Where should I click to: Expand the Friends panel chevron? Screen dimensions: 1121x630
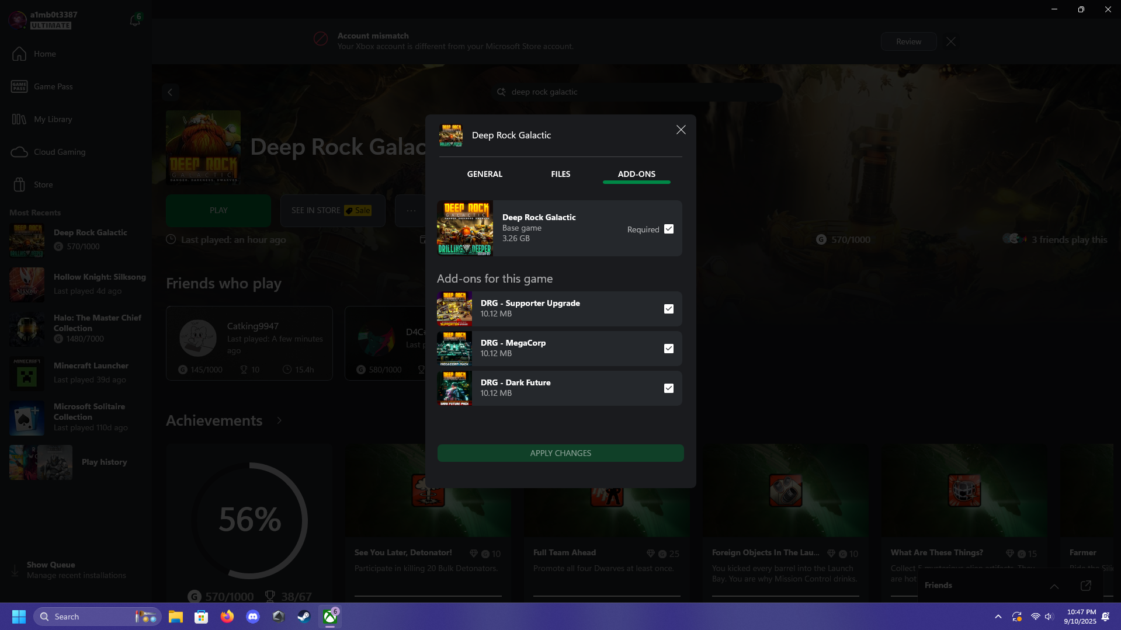point(1054,586)
